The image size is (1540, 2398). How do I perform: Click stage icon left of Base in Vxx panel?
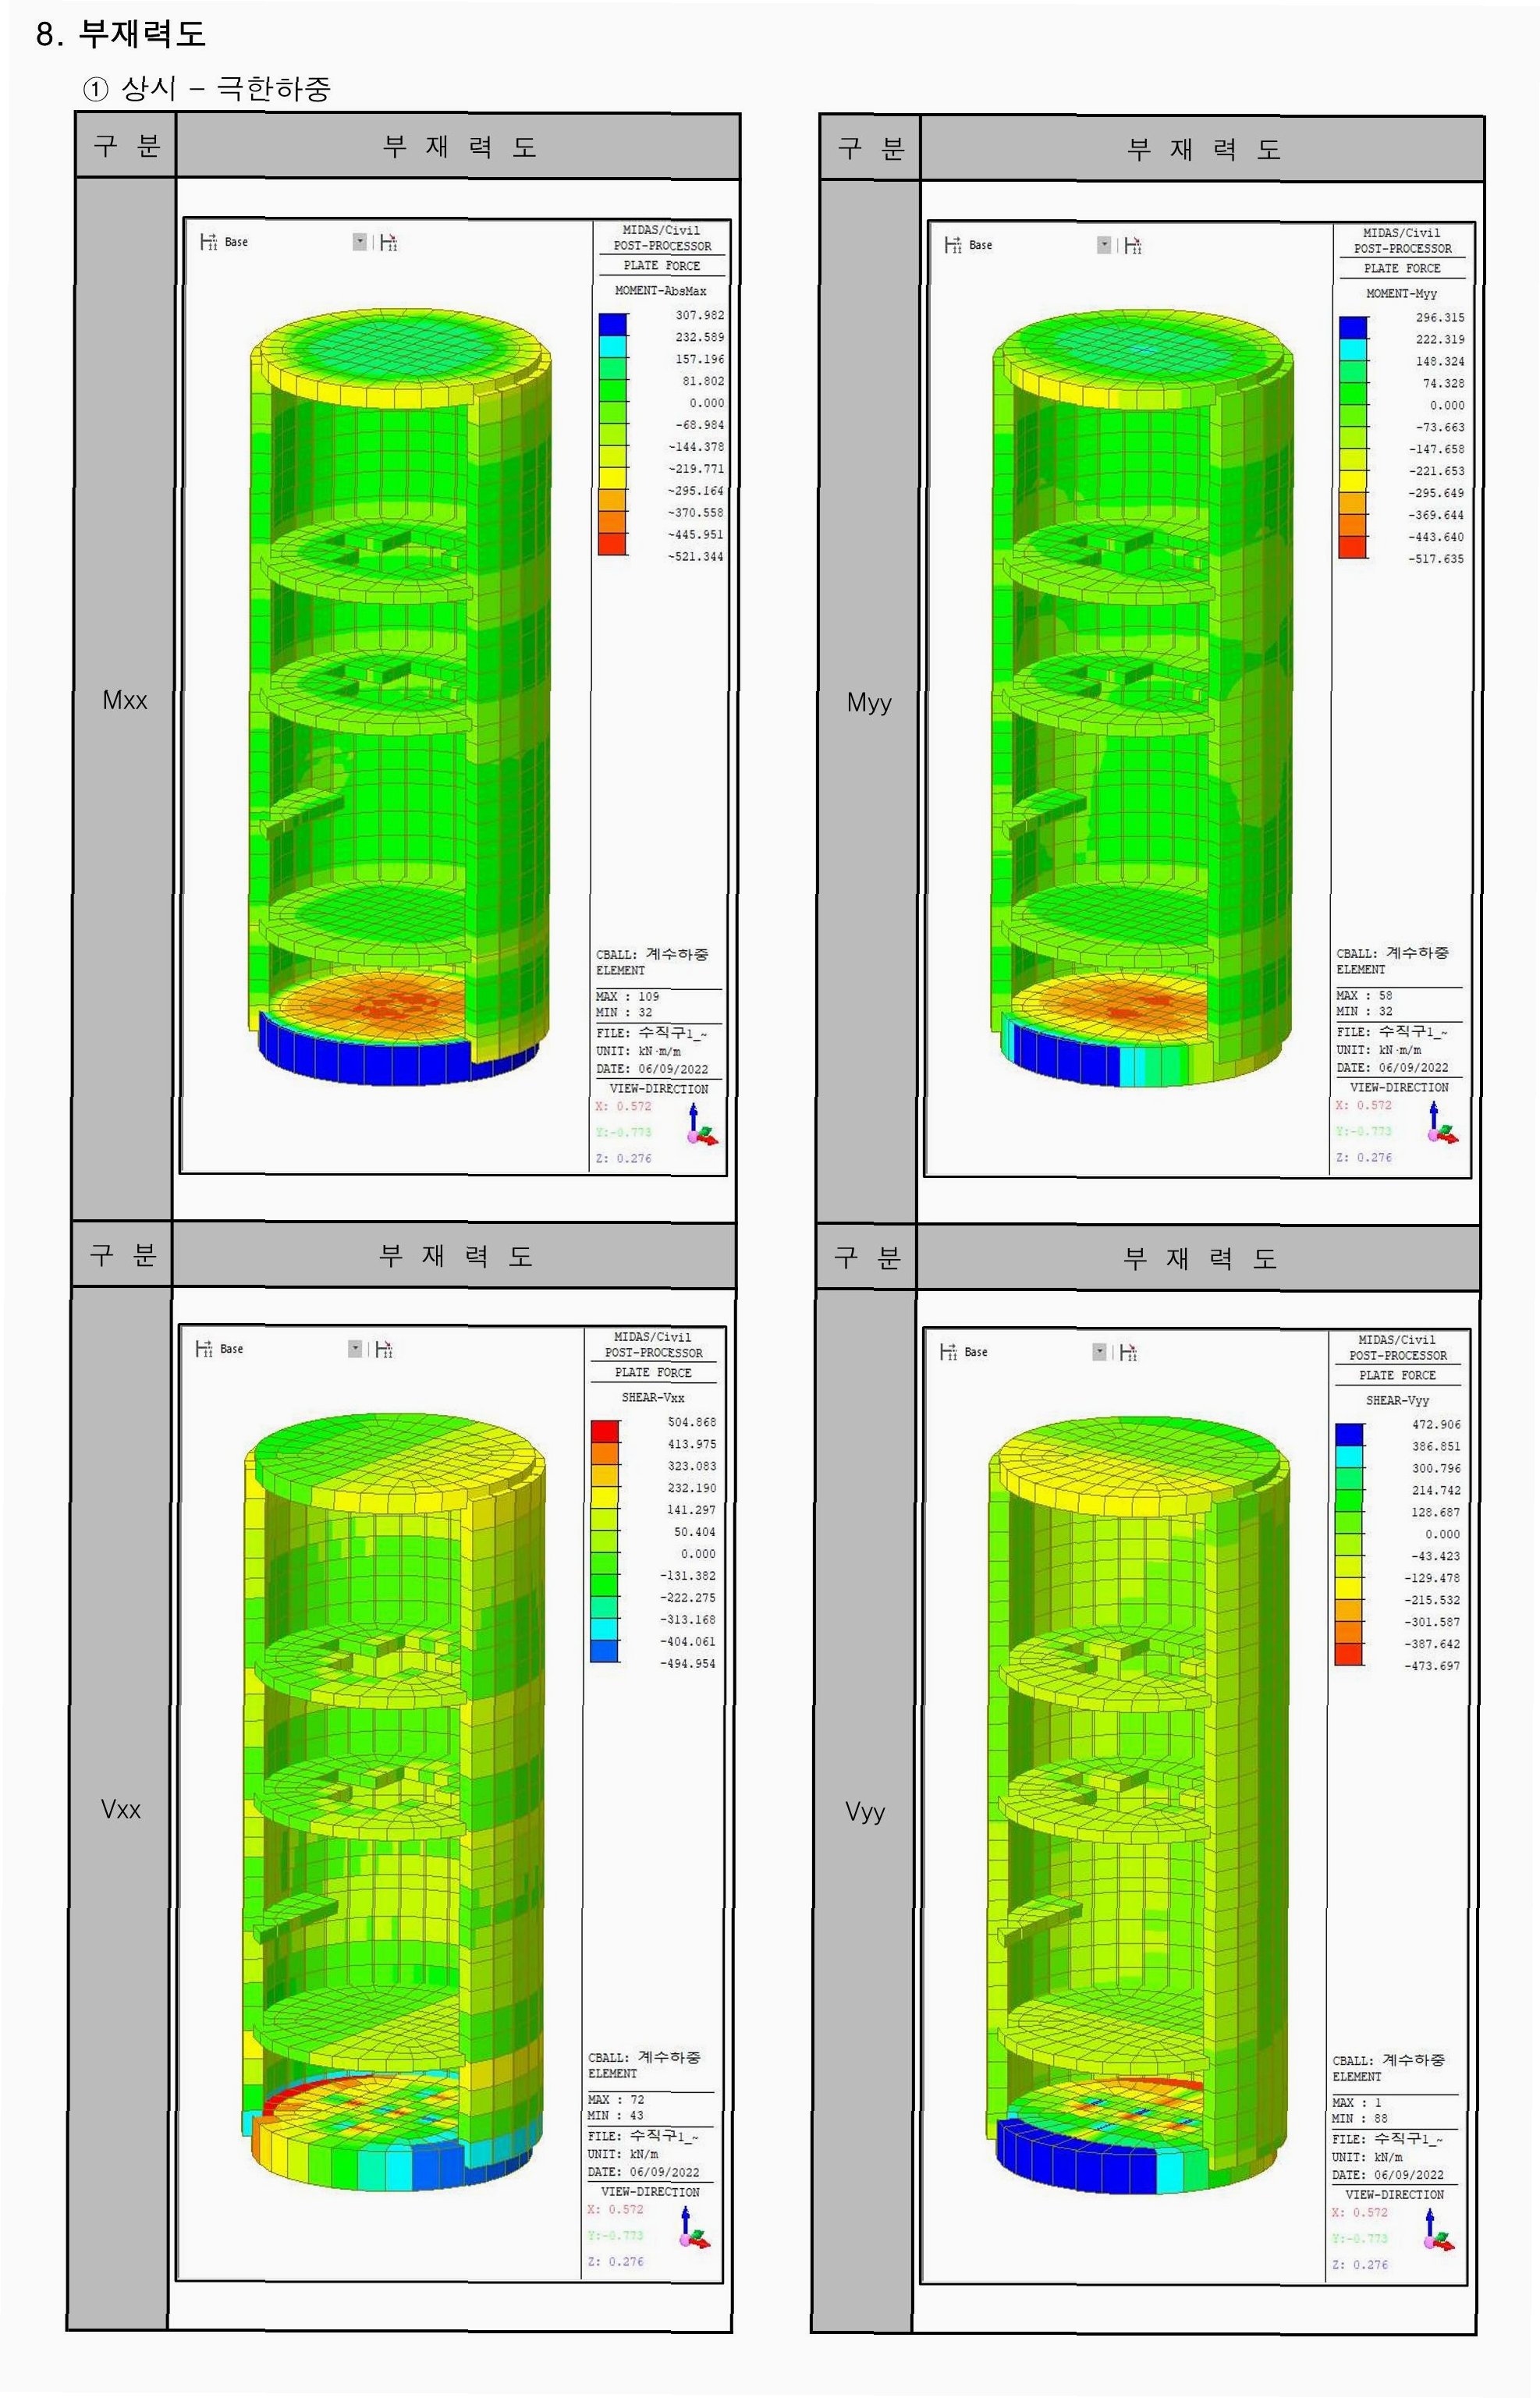tap(204, 1348)
